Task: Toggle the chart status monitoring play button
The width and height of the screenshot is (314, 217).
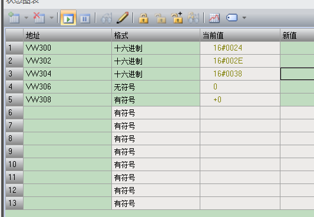Action: 68,18
